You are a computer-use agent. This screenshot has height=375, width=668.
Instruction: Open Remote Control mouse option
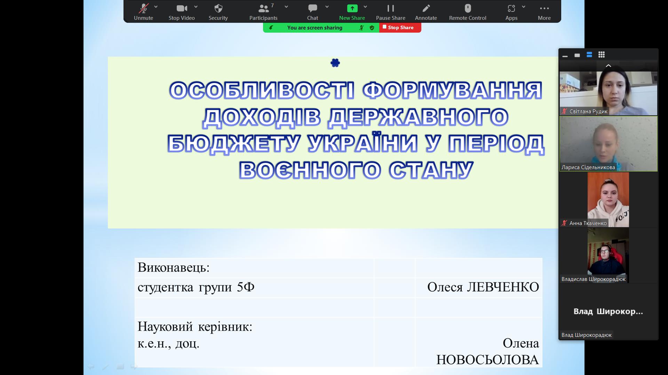pos(468,12)
